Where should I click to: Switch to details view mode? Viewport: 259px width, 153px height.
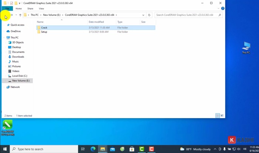click(218, 116)
